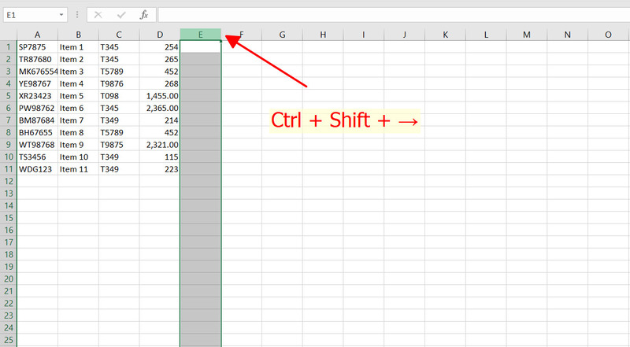
Task: Select column G header
Action: [x=282, y=35]
